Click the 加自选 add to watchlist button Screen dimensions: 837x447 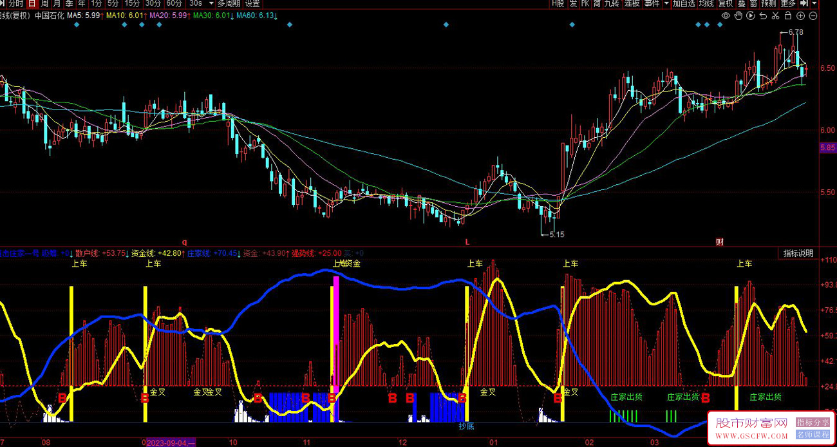coord(684,3)
